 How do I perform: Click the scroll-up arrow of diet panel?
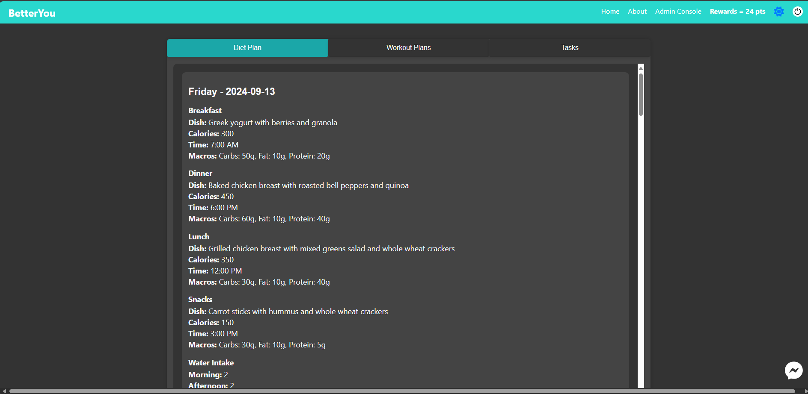pyautogui.click(x=641, y=68)
